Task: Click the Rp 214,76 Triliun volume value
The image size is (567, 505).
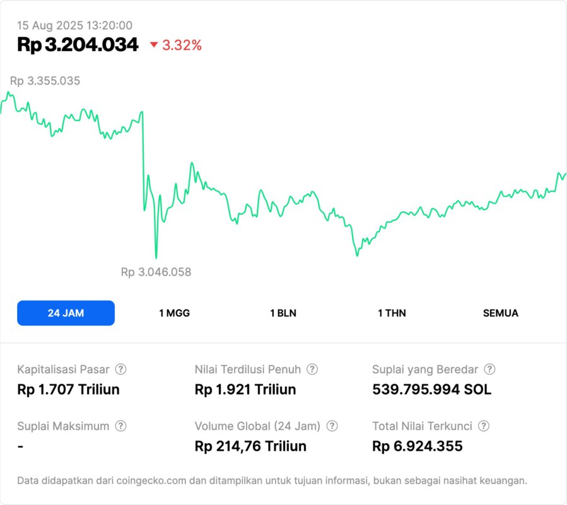Action: click(250, 446)
